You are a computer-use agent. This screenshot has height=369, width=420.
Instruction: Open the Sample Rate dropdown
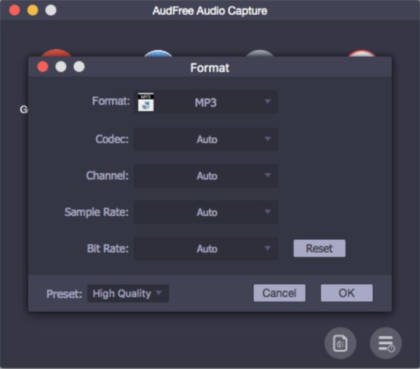[206, 212]
